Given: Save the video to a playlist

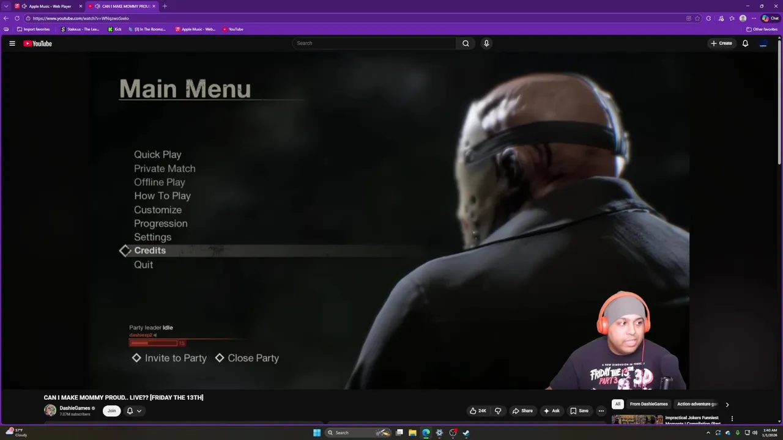Looking at the screenshot, I should [579, 411].
